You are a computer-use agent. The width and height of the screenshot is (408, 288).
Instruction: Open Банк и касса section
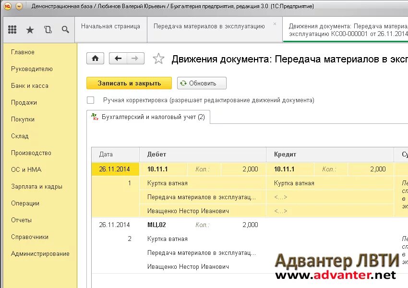[30, 85]
